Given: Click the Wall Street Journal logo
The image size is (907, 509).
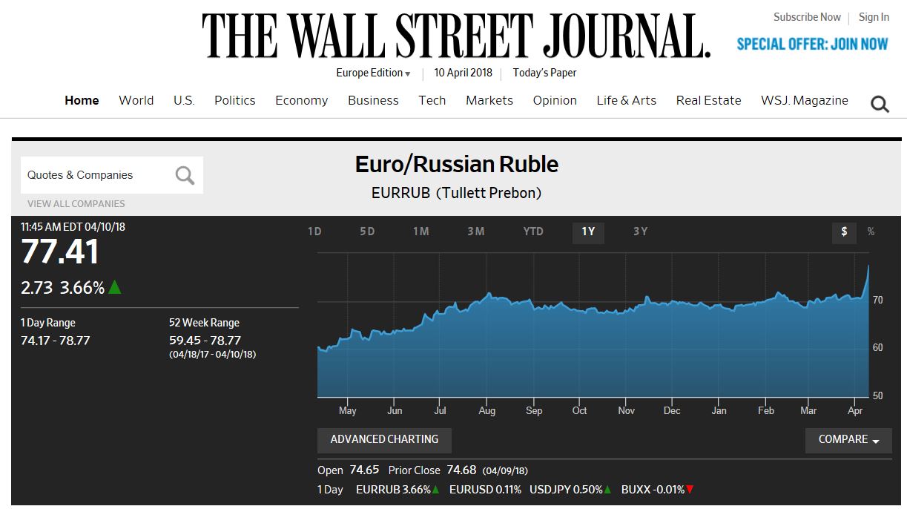Looking at the screenshot, I should (x=456, y=36).
